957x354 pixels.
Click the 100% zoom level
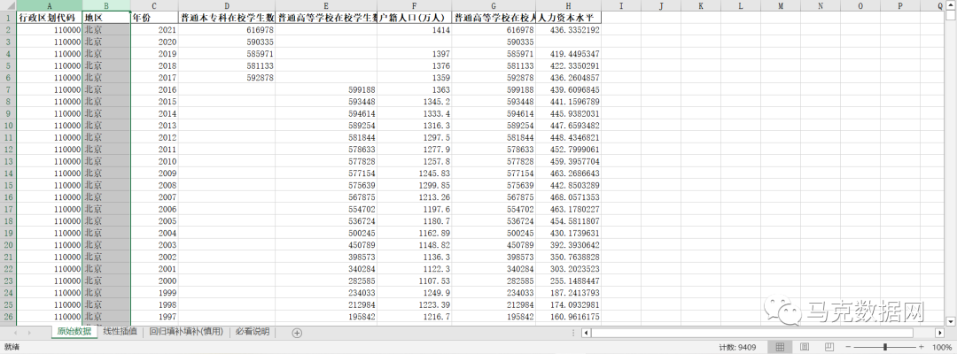pos(942,347)
